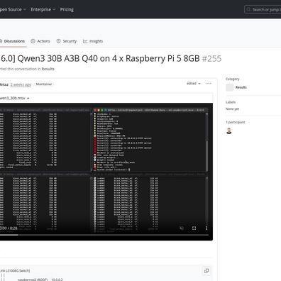Click the Insights graph icon
The width and height of the screenshot is (281, 281).
(85, 41)
